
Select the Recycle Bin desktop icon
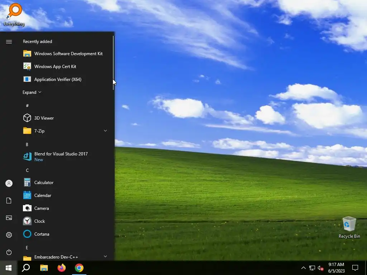349,227
